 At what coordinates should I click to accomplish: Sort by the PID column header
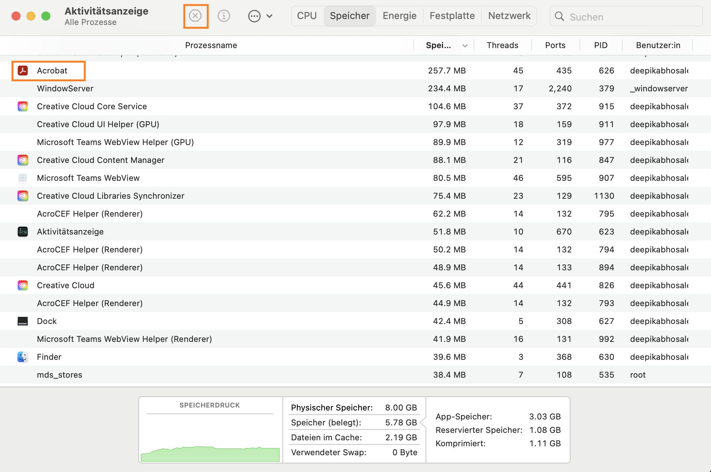(x=601, y=45)
